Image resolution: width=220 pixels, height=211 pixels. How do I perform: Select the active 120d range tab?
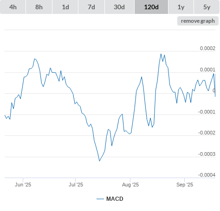click(x=151, y=7)
